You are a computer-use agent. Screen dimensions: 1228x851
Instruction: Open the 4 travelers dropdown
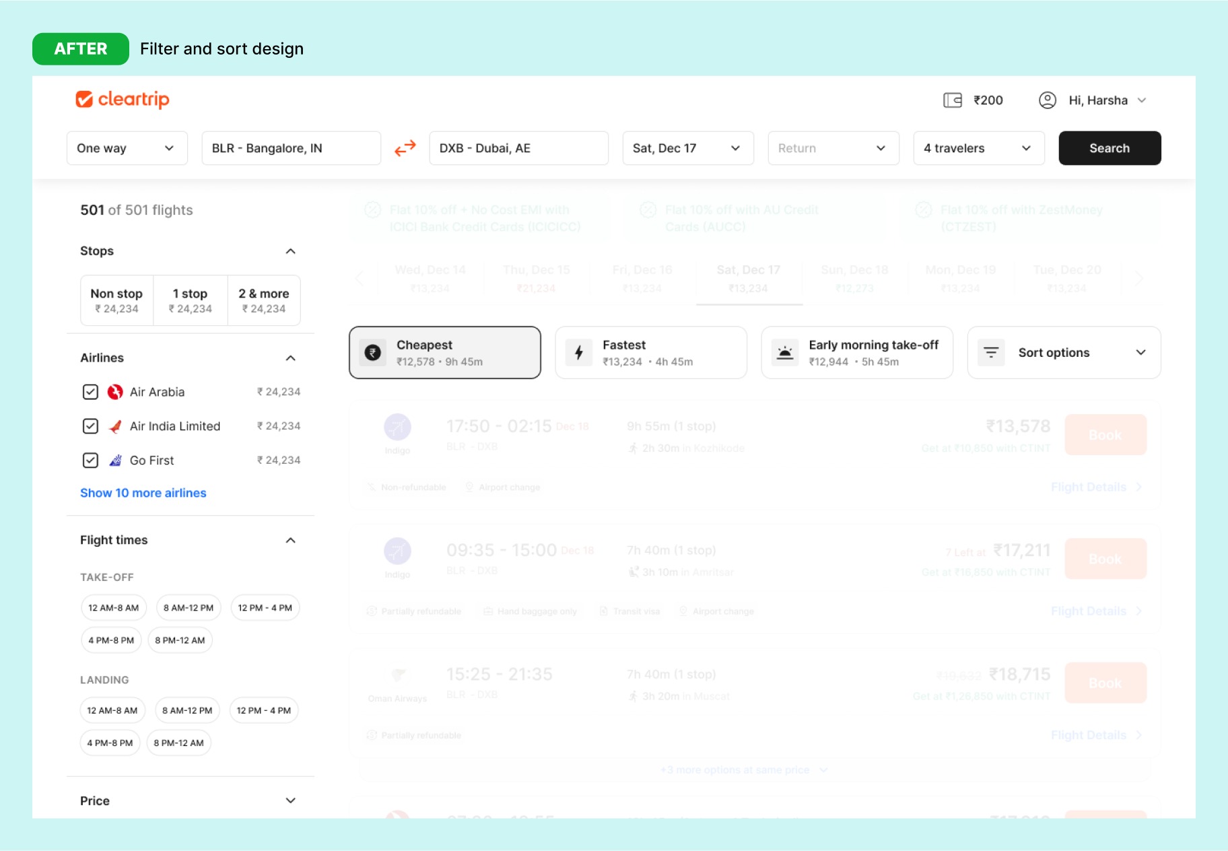[978, 148]
